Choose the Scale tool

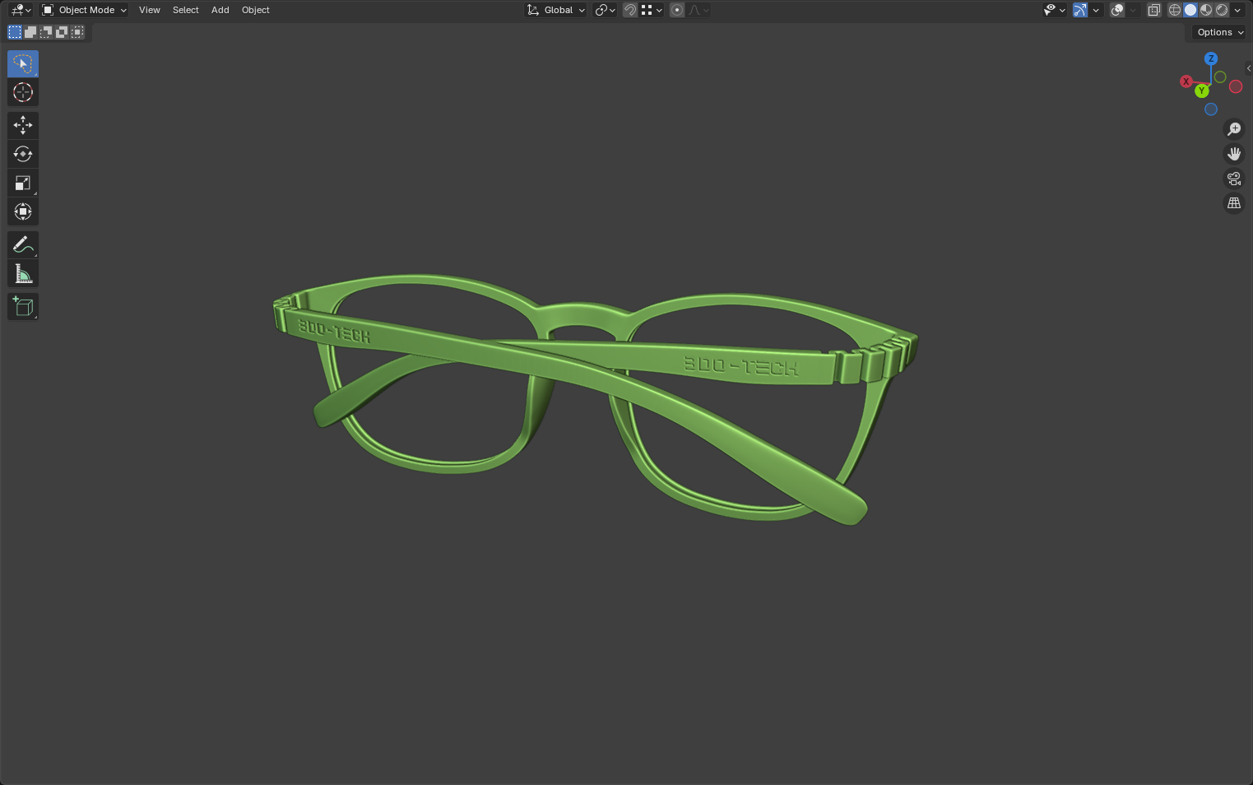click(x=22, y=183)
